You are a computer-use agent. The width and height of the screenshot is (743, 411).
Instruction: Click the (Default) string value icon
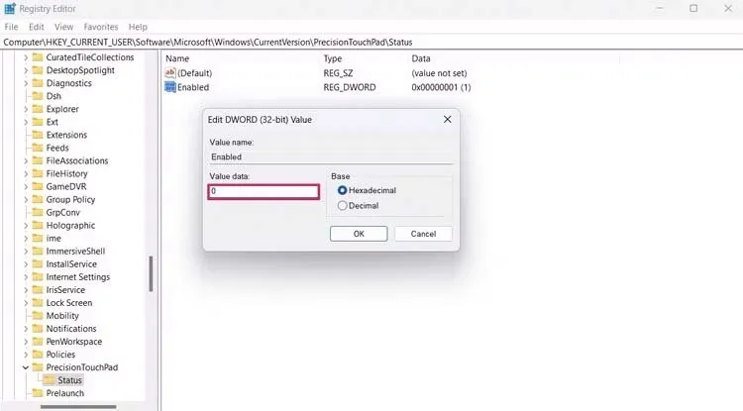click(170, 73)
